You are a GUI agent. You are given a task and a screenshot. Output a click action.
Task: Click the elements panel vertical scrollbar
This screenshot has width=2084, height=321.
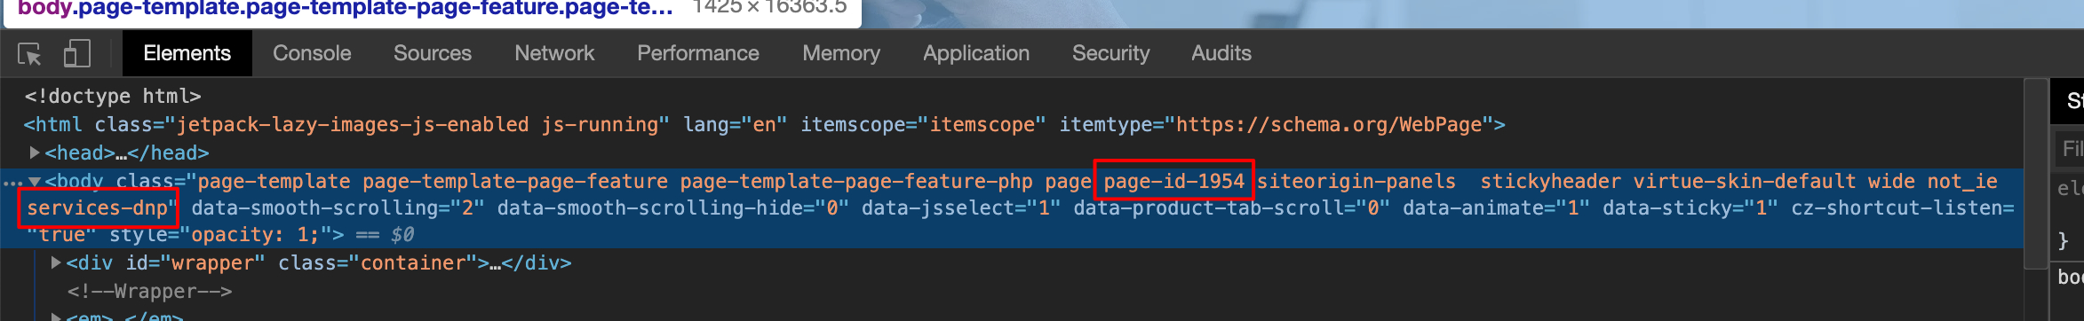[x=2035, y=173]
